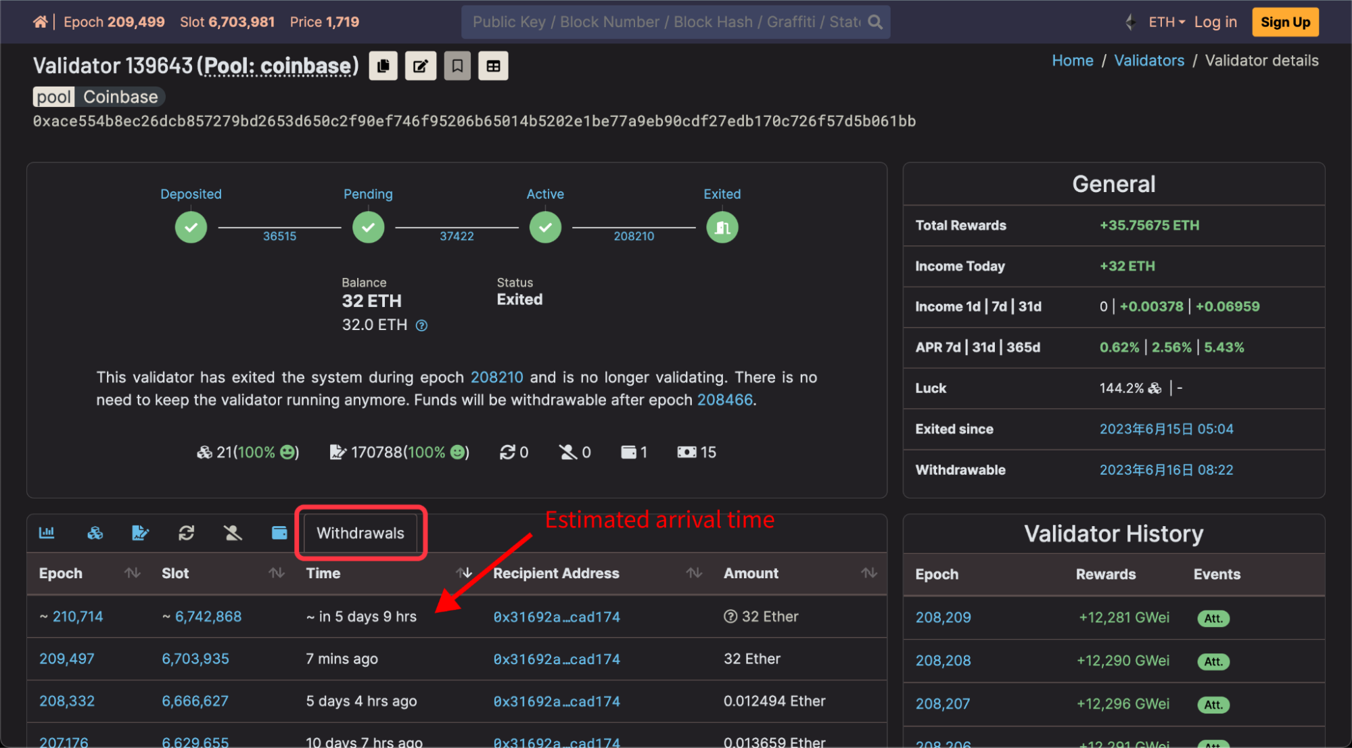Open the proposed blocks cubes tab
This screenshot has width=1352, height=748.
(x=95, y=533)
